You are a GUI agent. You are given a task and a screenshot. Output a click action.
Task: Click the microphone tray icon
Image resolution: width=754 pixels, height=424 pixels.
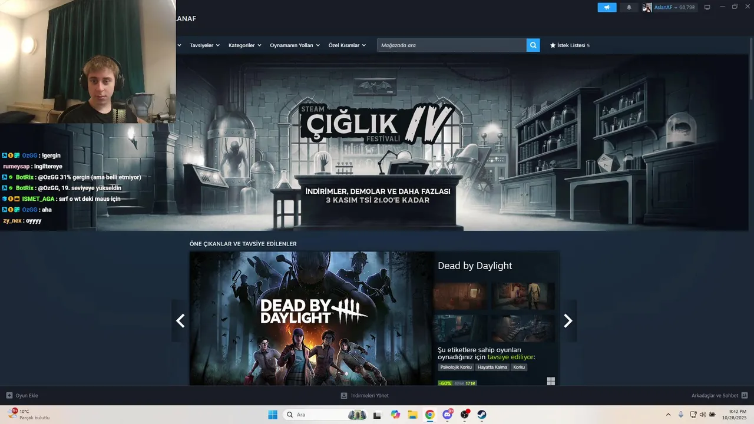[x=681, y=415]
